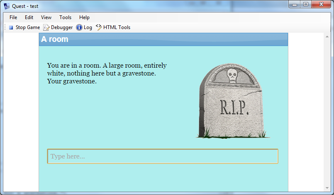
Task: Click the Stop Game toolbar button
Action: (24, 27)
